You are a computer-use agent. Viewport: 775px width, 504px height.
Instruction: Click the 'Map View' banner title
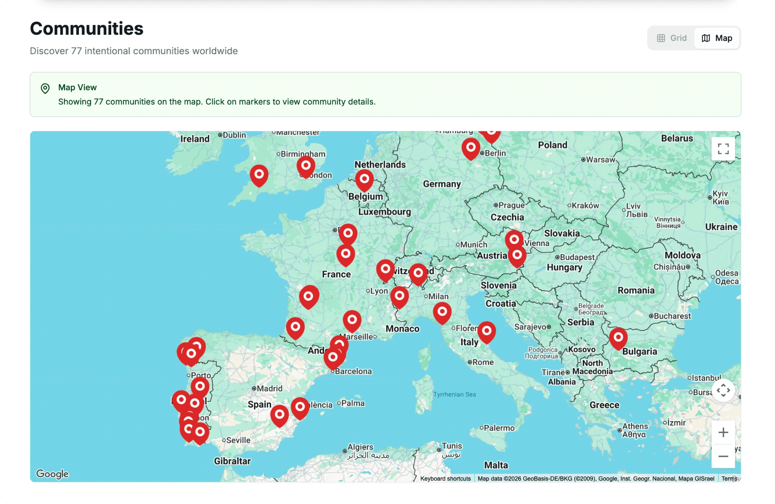pyautogui.click(x=77, y=87)
